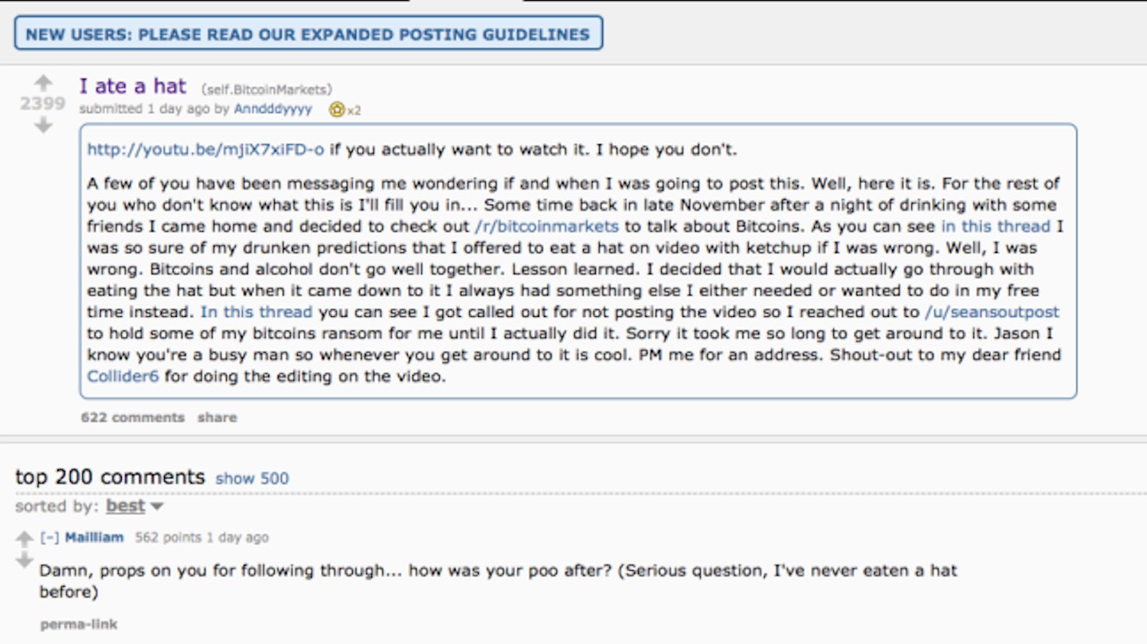Click the gold award icon beside Anndddyyyy

click(337, 110)
